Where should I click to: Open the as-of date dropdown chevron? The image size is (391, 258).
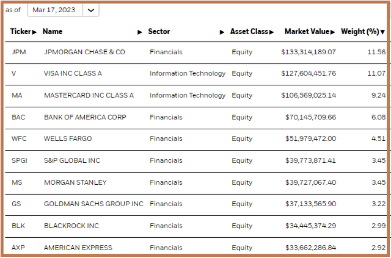pos(91,10)
